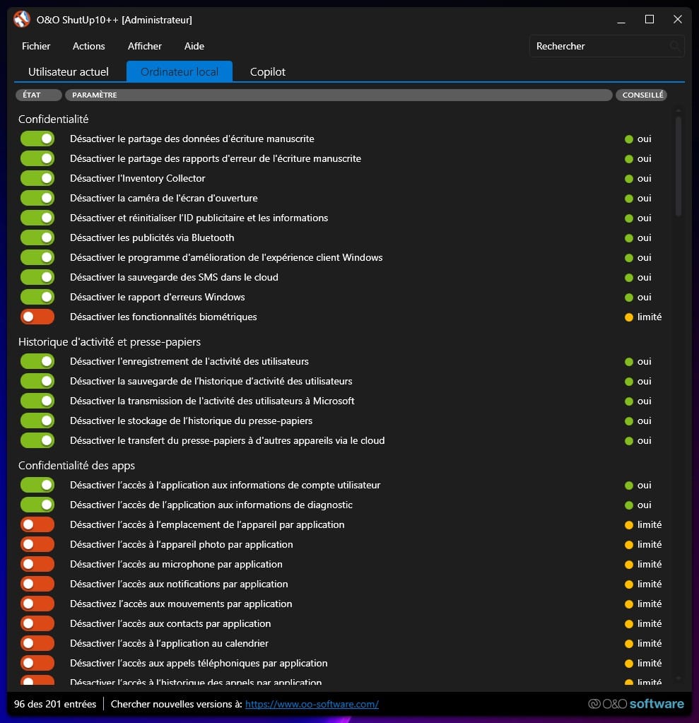This screenshot has width=699, height=723.
Task: Click yellow status dot for biometric features row
Action: (x=628, y=317)
